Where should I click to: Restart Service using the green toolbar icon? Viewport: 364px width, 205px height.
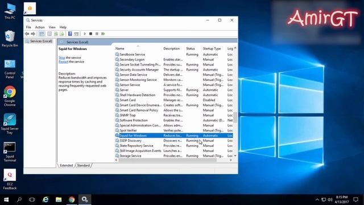point(103,34)
